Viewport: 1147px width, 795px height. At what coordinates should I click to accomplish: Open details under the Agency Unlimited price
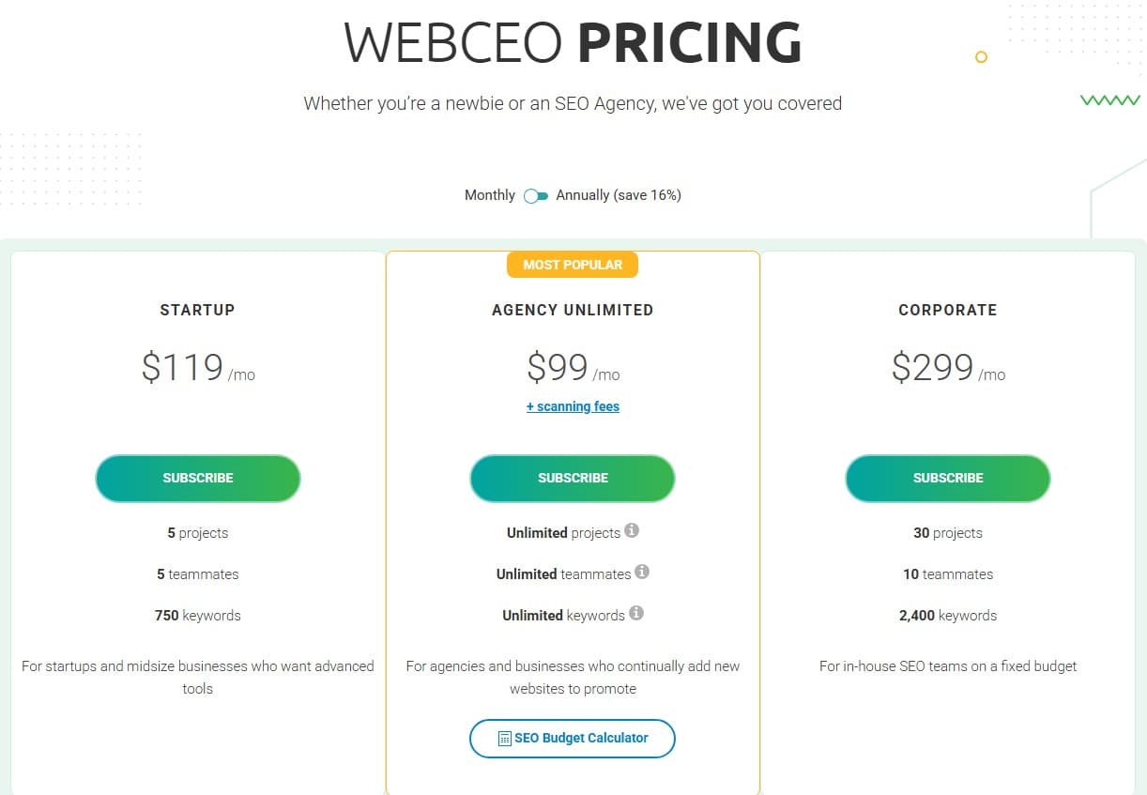pyautogui.click(x=573, y=405)
